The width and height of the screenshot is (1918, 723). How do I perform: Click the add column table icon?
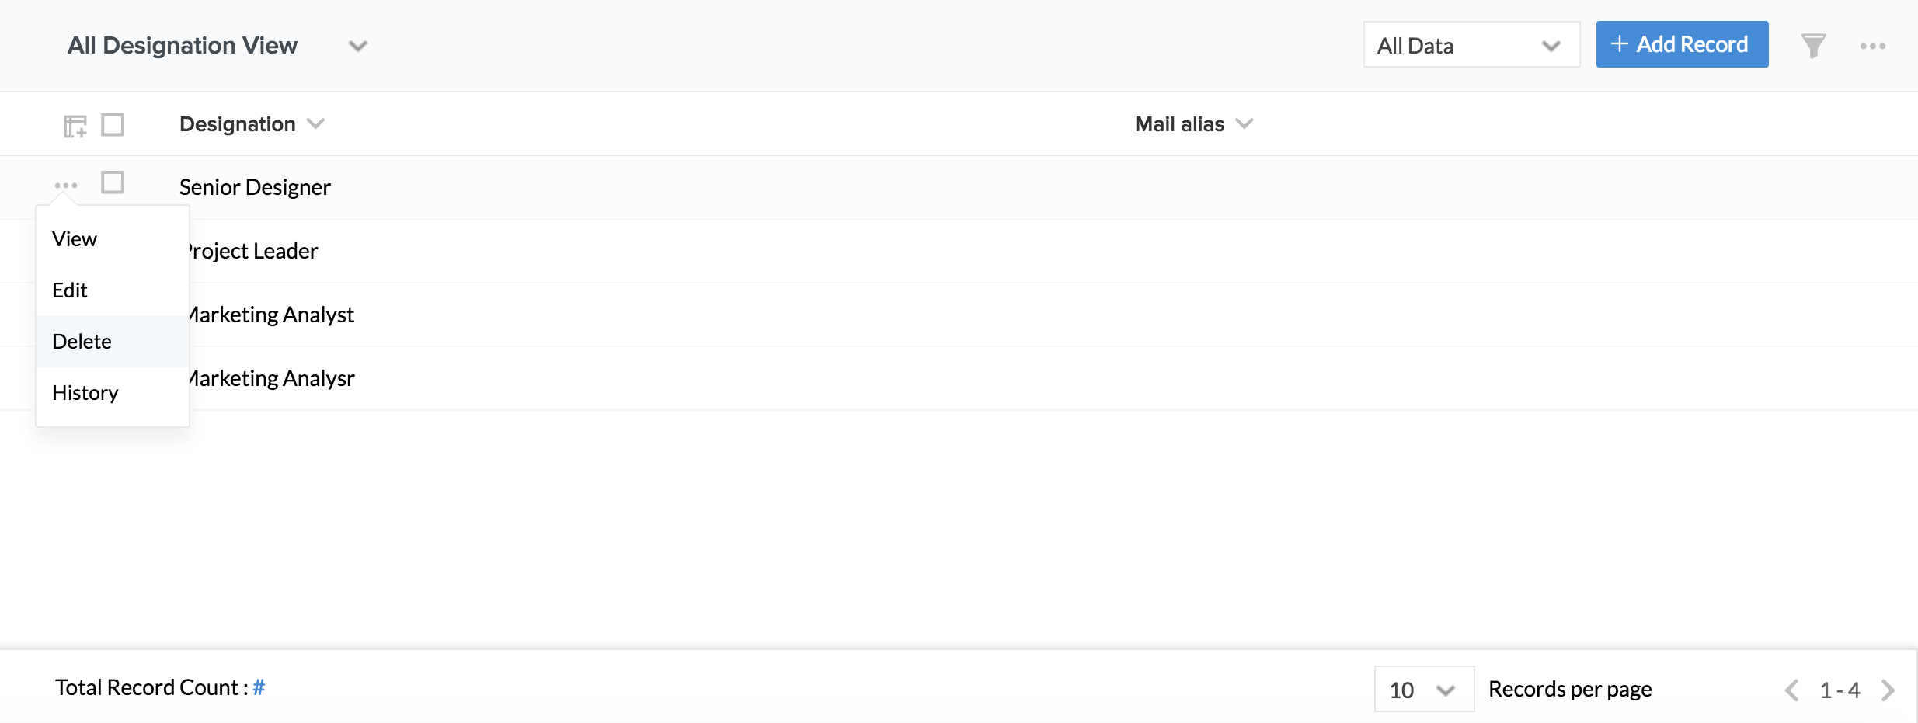point(75,126)
